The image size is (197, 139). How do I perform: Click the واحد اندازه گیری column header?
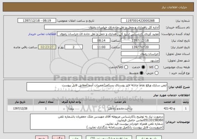coord(71,102)
